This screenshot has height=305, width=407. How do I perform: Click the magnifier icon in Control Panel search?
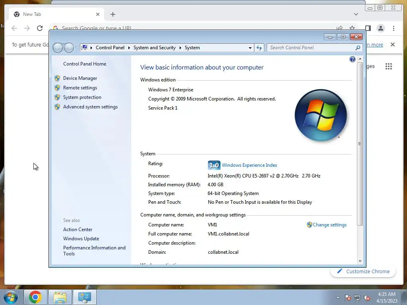(358, 48)
